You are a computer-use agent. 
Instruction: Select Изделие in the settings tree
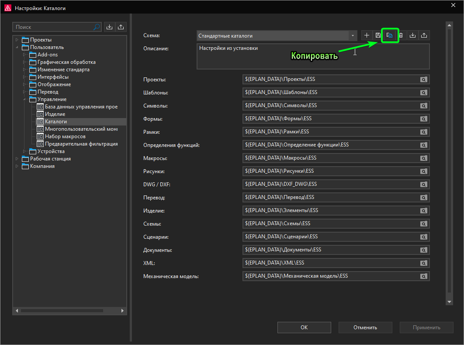(x=55, y=114)
